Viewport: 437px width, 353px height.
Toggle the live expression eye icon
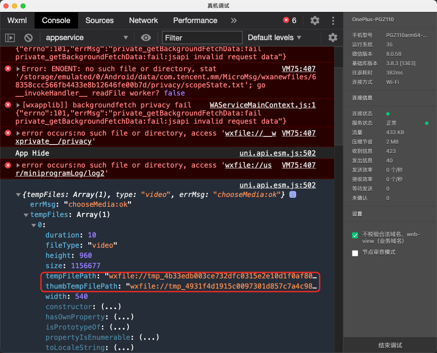click(146, 38)
